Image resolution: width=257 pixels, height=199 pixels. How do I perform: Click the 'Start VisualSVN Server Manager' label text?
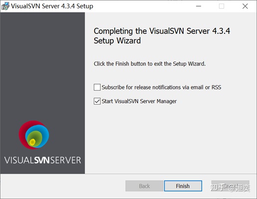click(x=139, y=101)
